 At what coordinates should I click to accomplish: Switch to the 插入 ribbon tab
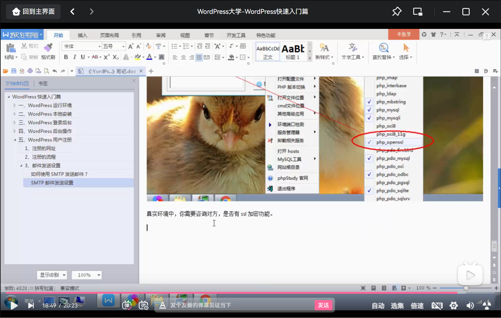(x=82, y=35)
